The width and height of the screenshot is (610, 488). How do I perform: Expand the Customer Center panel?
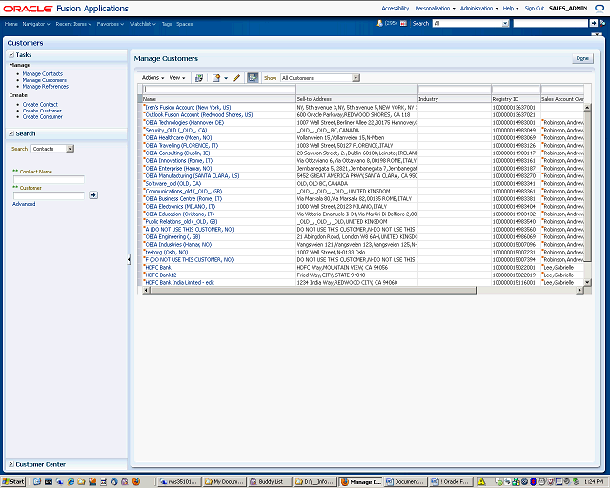(x=11, y=464)
